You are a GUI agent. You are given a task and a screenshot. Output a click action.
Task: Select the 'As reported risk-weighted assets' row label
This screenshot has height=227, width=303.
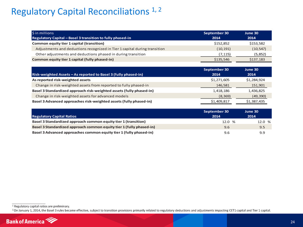click(61, 80)
